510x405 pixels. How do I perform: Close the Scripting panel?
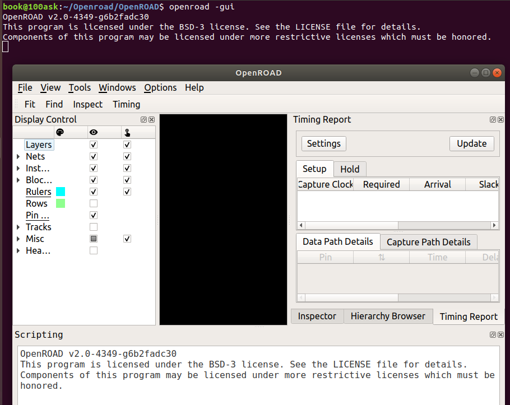coord(501,335)
